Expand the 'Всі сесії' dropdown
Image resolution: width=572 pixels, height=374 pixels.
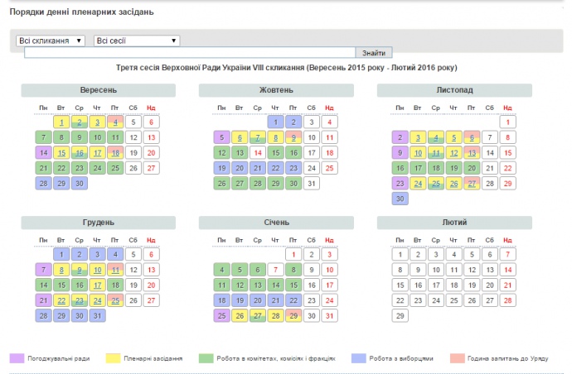pos(137,41)
